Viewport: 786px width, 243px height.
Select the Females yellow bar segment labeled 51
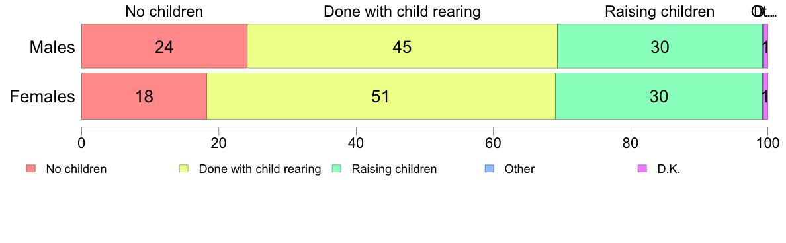(x=381, y=96)
